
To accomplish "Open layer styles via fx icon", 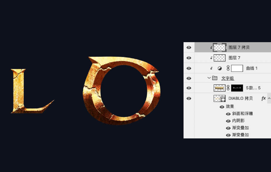I will pyautogui.click(x=263, y=98).
